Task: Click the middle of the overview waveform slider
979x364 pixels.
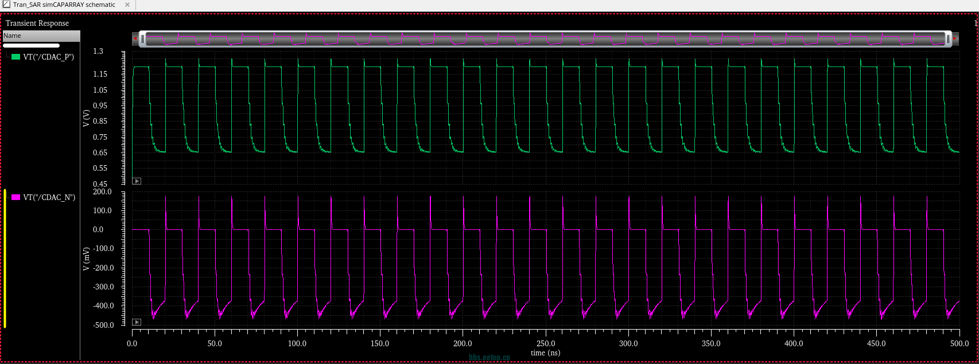Action: (x=545, y=39)
